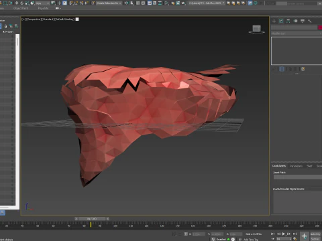Select the Place tool in main toolbar
The image size is (322, 241).
[32, 3]
